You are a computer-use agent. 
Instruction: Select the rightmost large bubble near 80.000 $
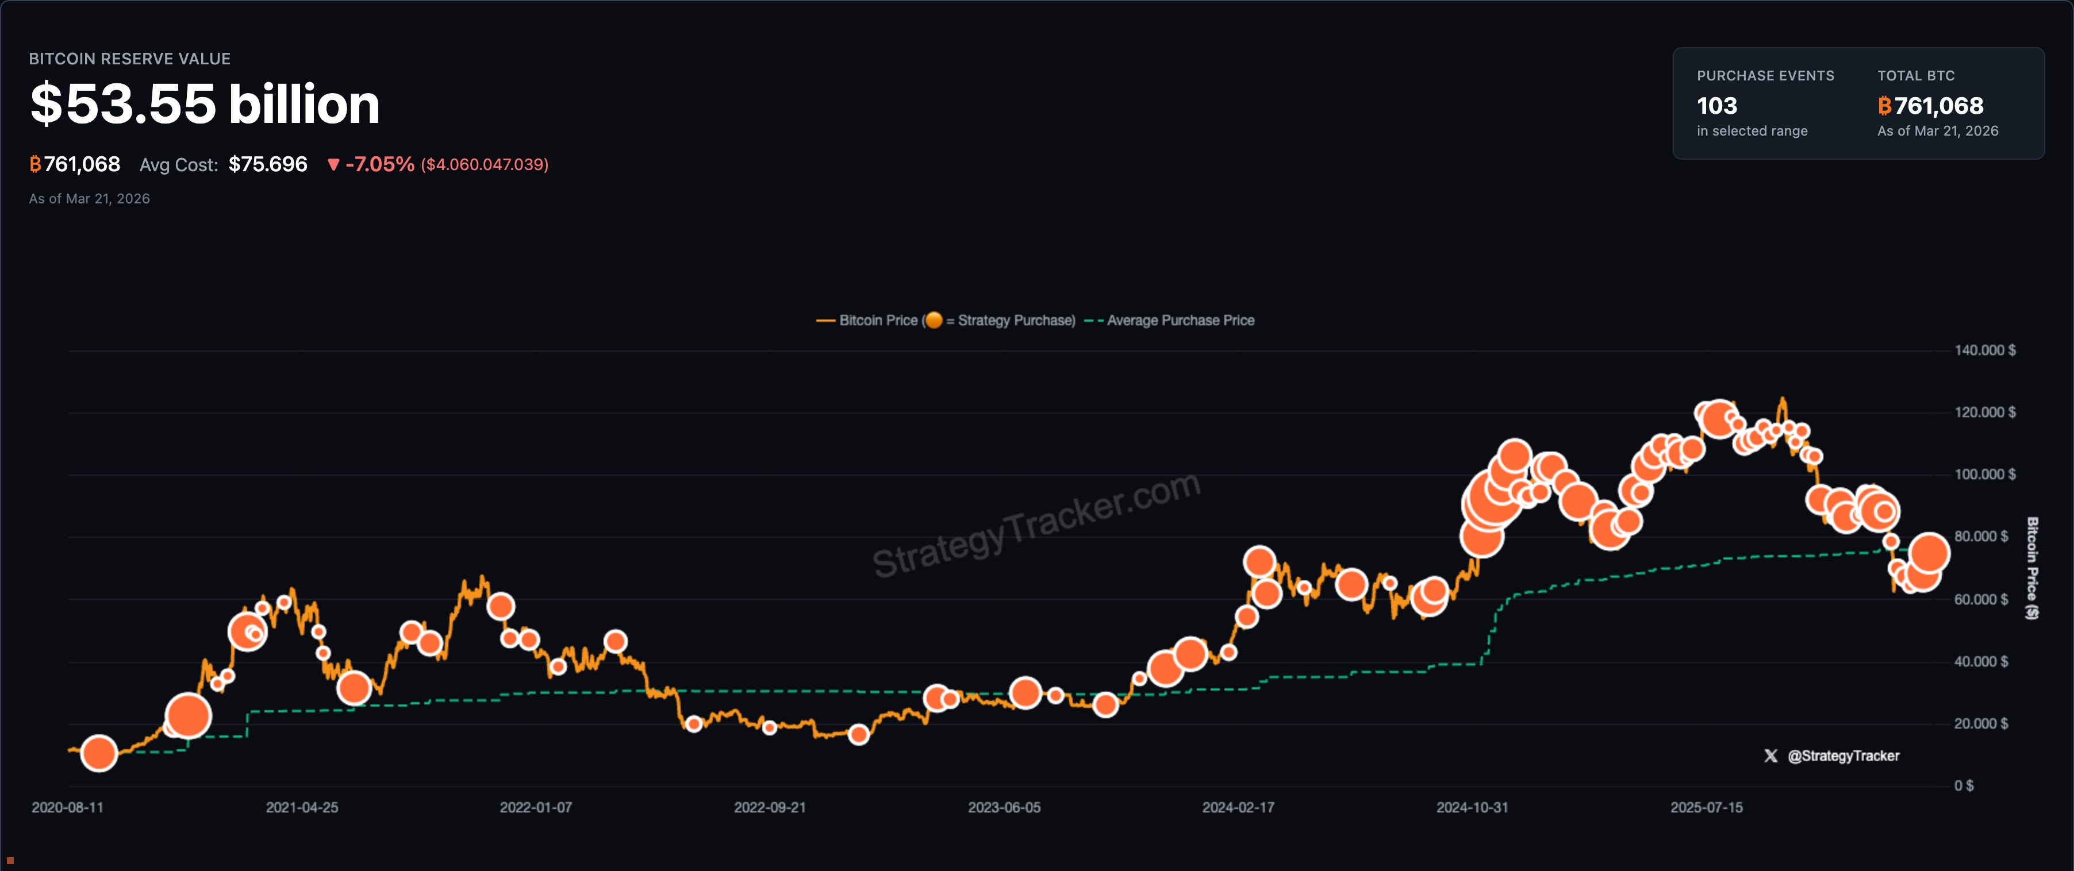click(1929, 552)
